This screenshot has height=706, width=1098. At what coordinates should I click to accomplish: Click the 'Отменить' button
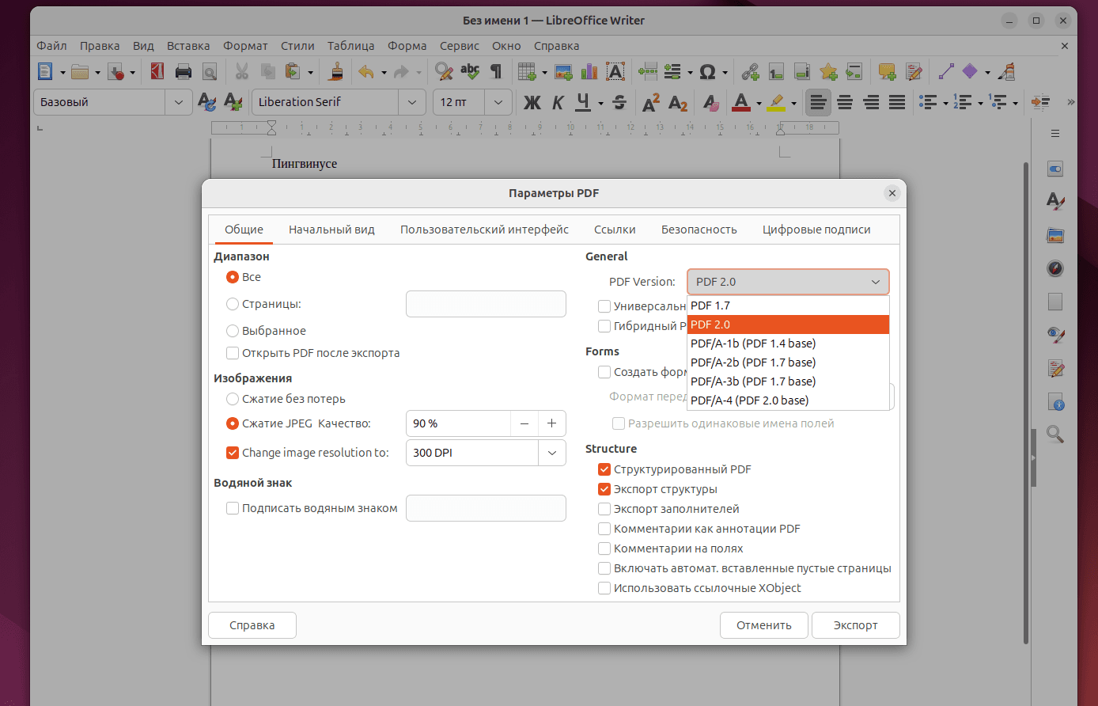coord(763,625)
